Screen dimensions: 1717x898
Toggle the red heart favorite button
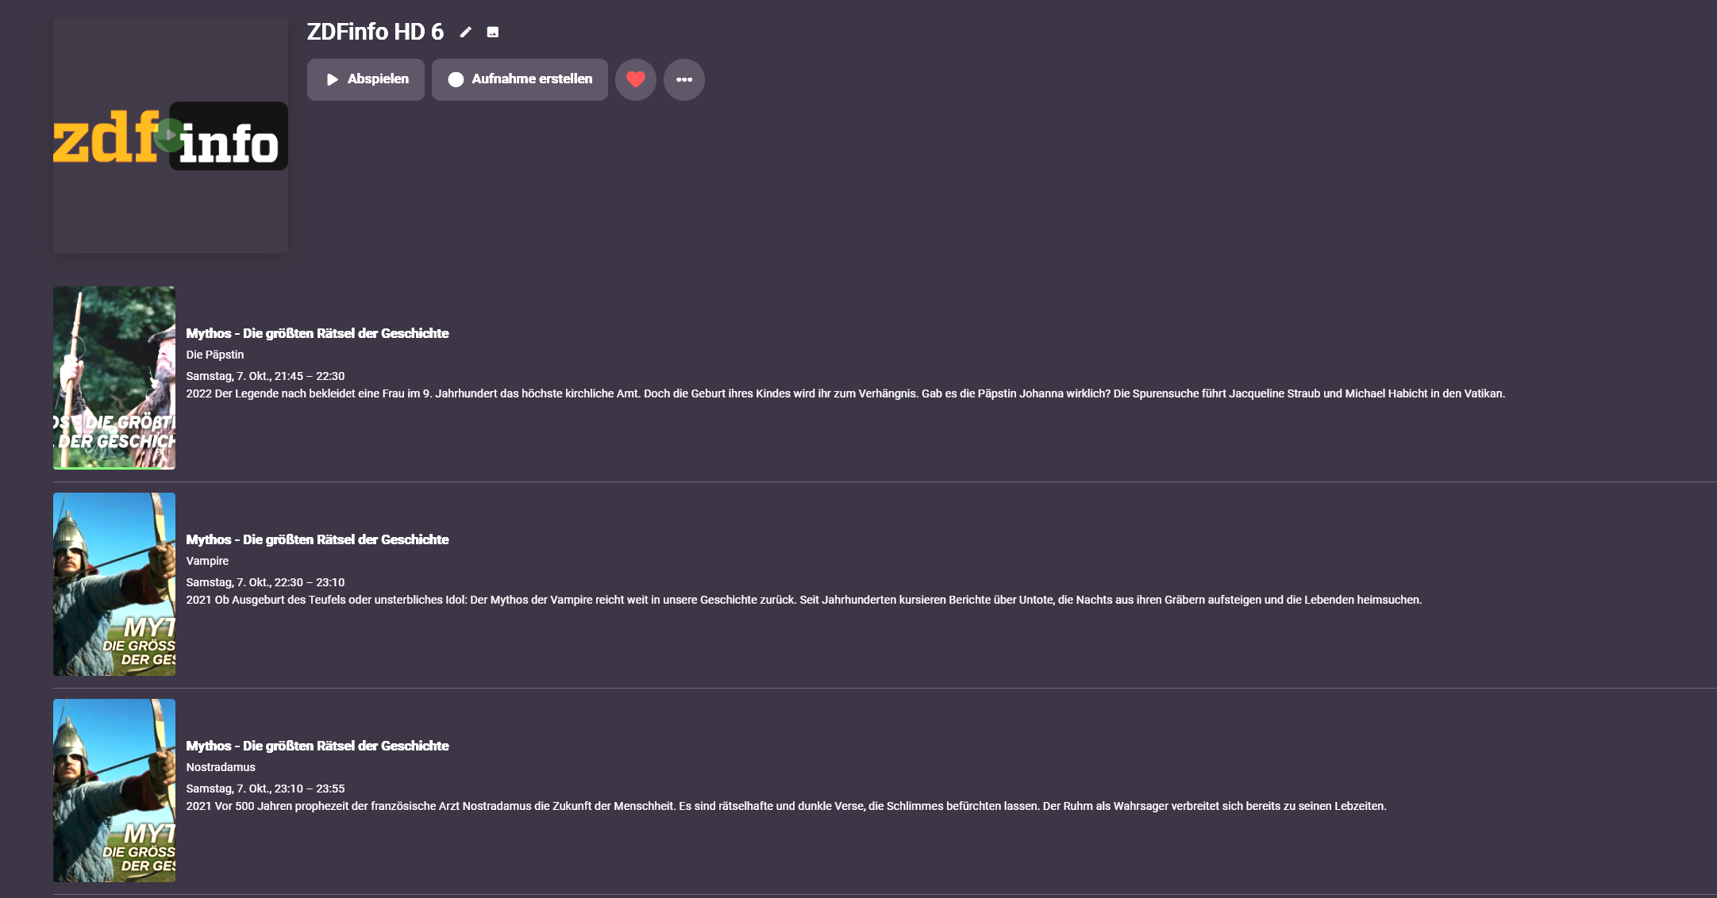tap(636, 79)
